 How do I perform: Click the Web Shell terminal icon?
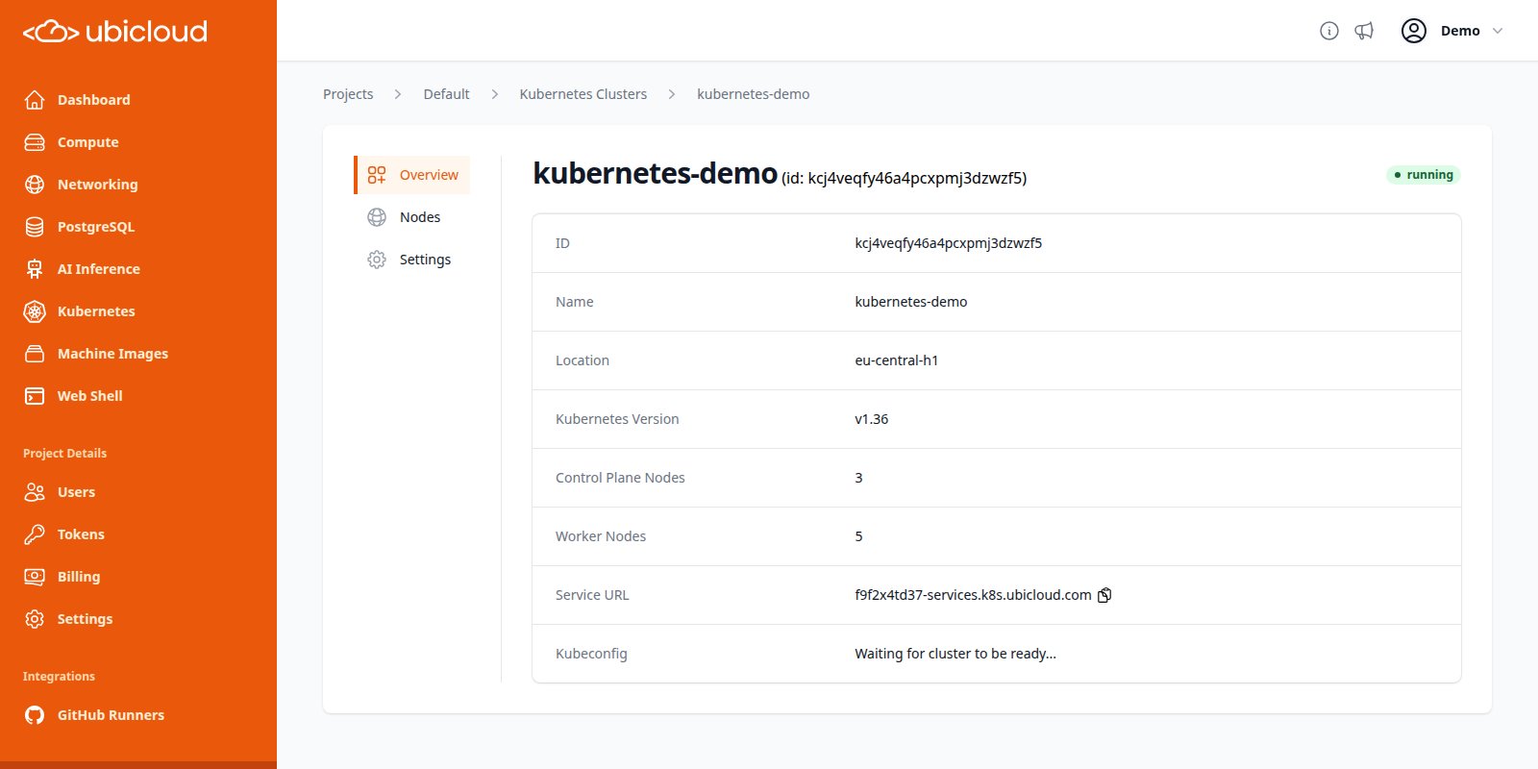point(35,396)
